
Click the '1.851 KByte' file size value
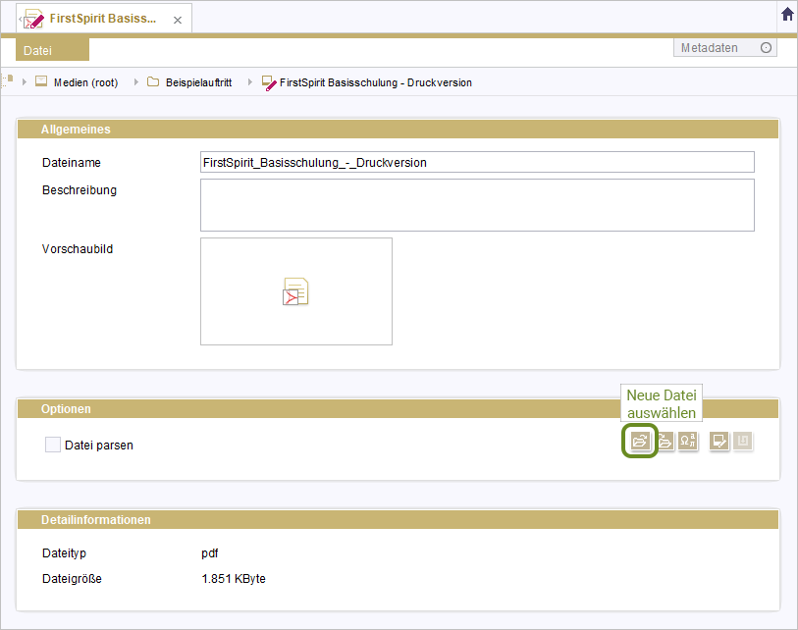234,579
